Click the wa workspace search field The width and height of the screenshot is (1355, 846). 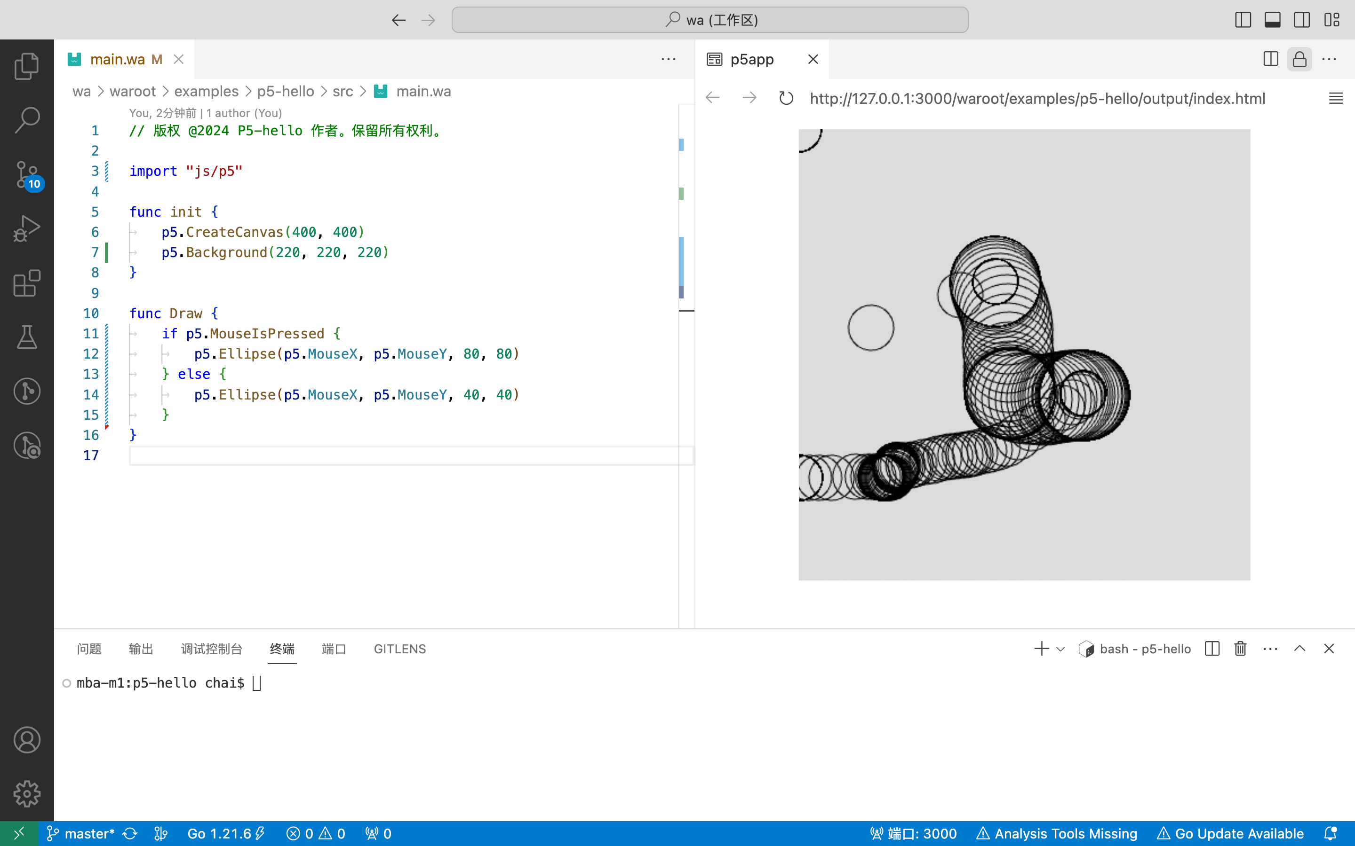pos(709,20)
